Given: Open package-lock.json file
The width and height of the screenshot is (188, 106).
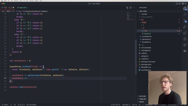Looking at the screenshot, I should [148, 62].
